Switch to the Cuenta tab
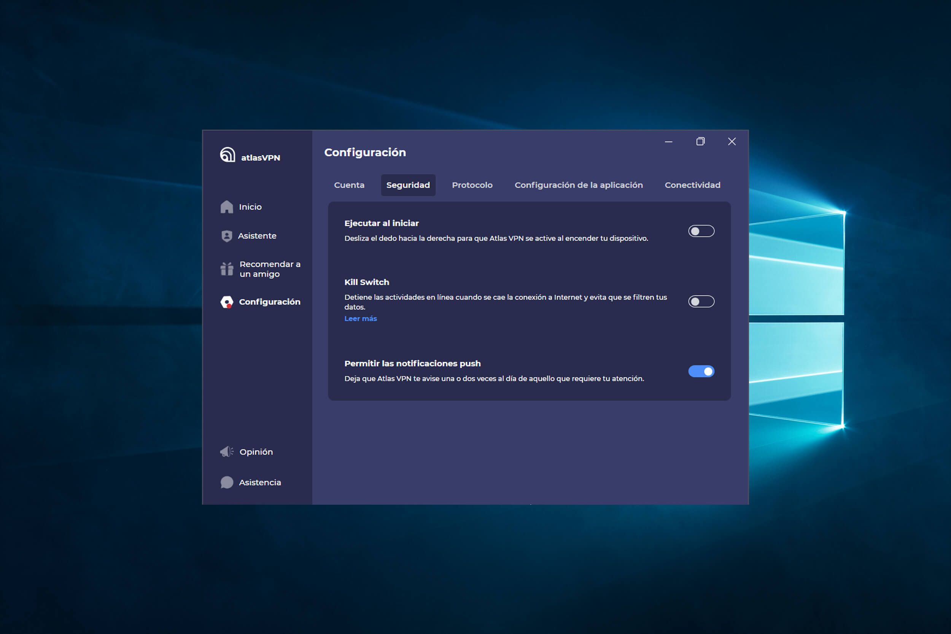Screen dimensions: 951x634 349,185
